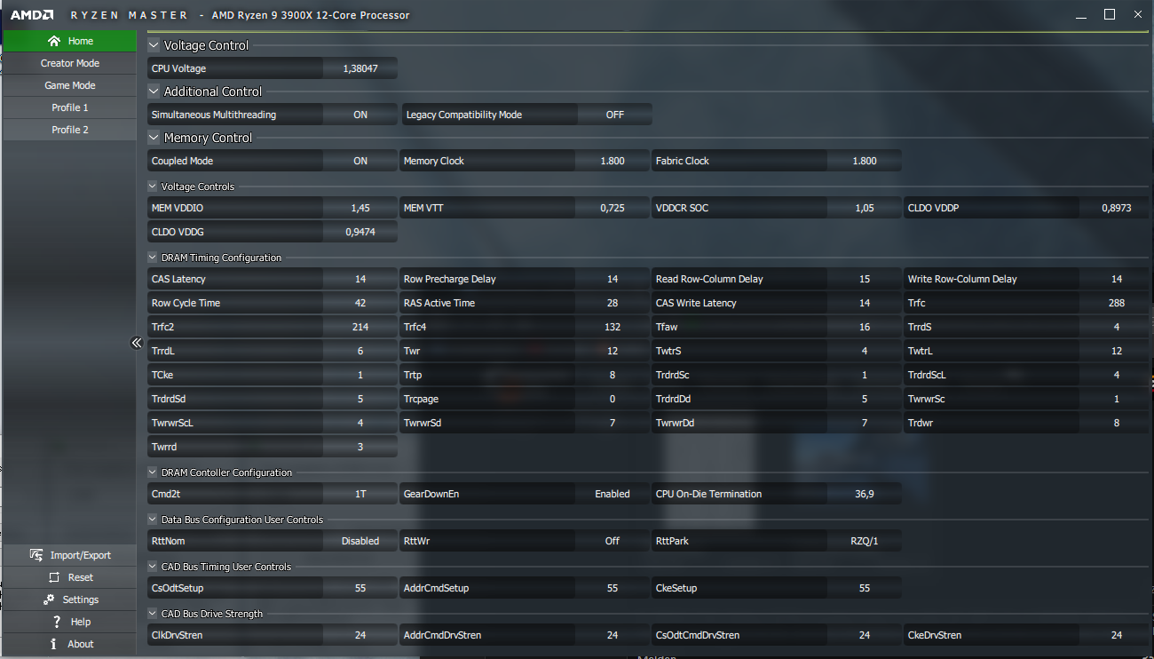Select Profile 2
This screenshot has width=1154, height=659.
pyautogui.click(x=69, y=130)
